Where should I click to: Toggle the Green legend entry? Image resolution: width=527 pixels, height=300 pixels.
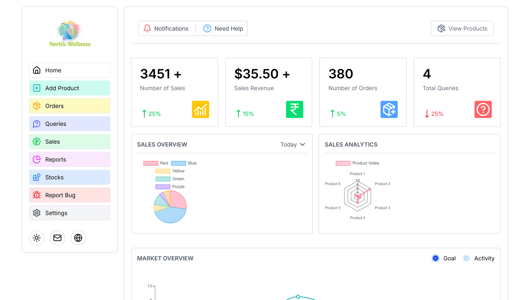(x=170, y=179)
